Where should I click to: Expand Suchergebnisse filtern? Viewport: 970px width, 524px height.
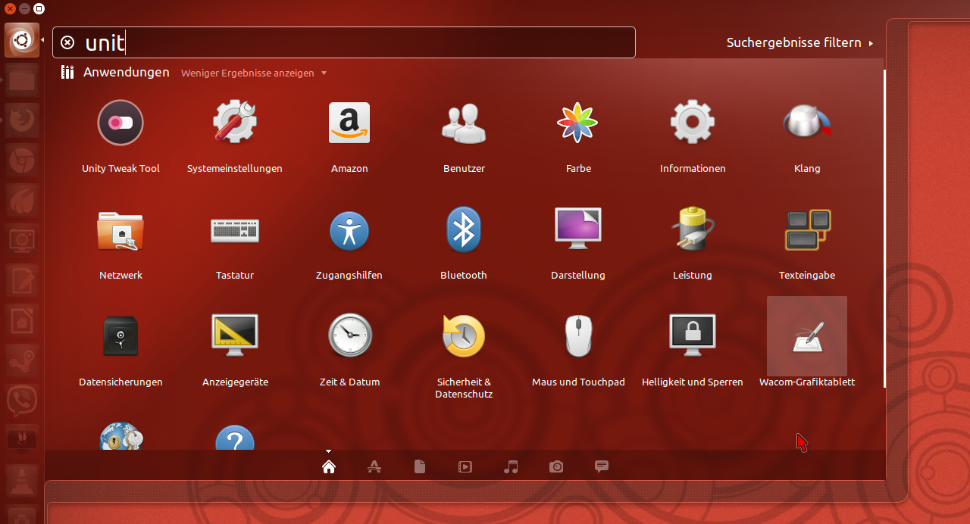[x=799, y=42]
